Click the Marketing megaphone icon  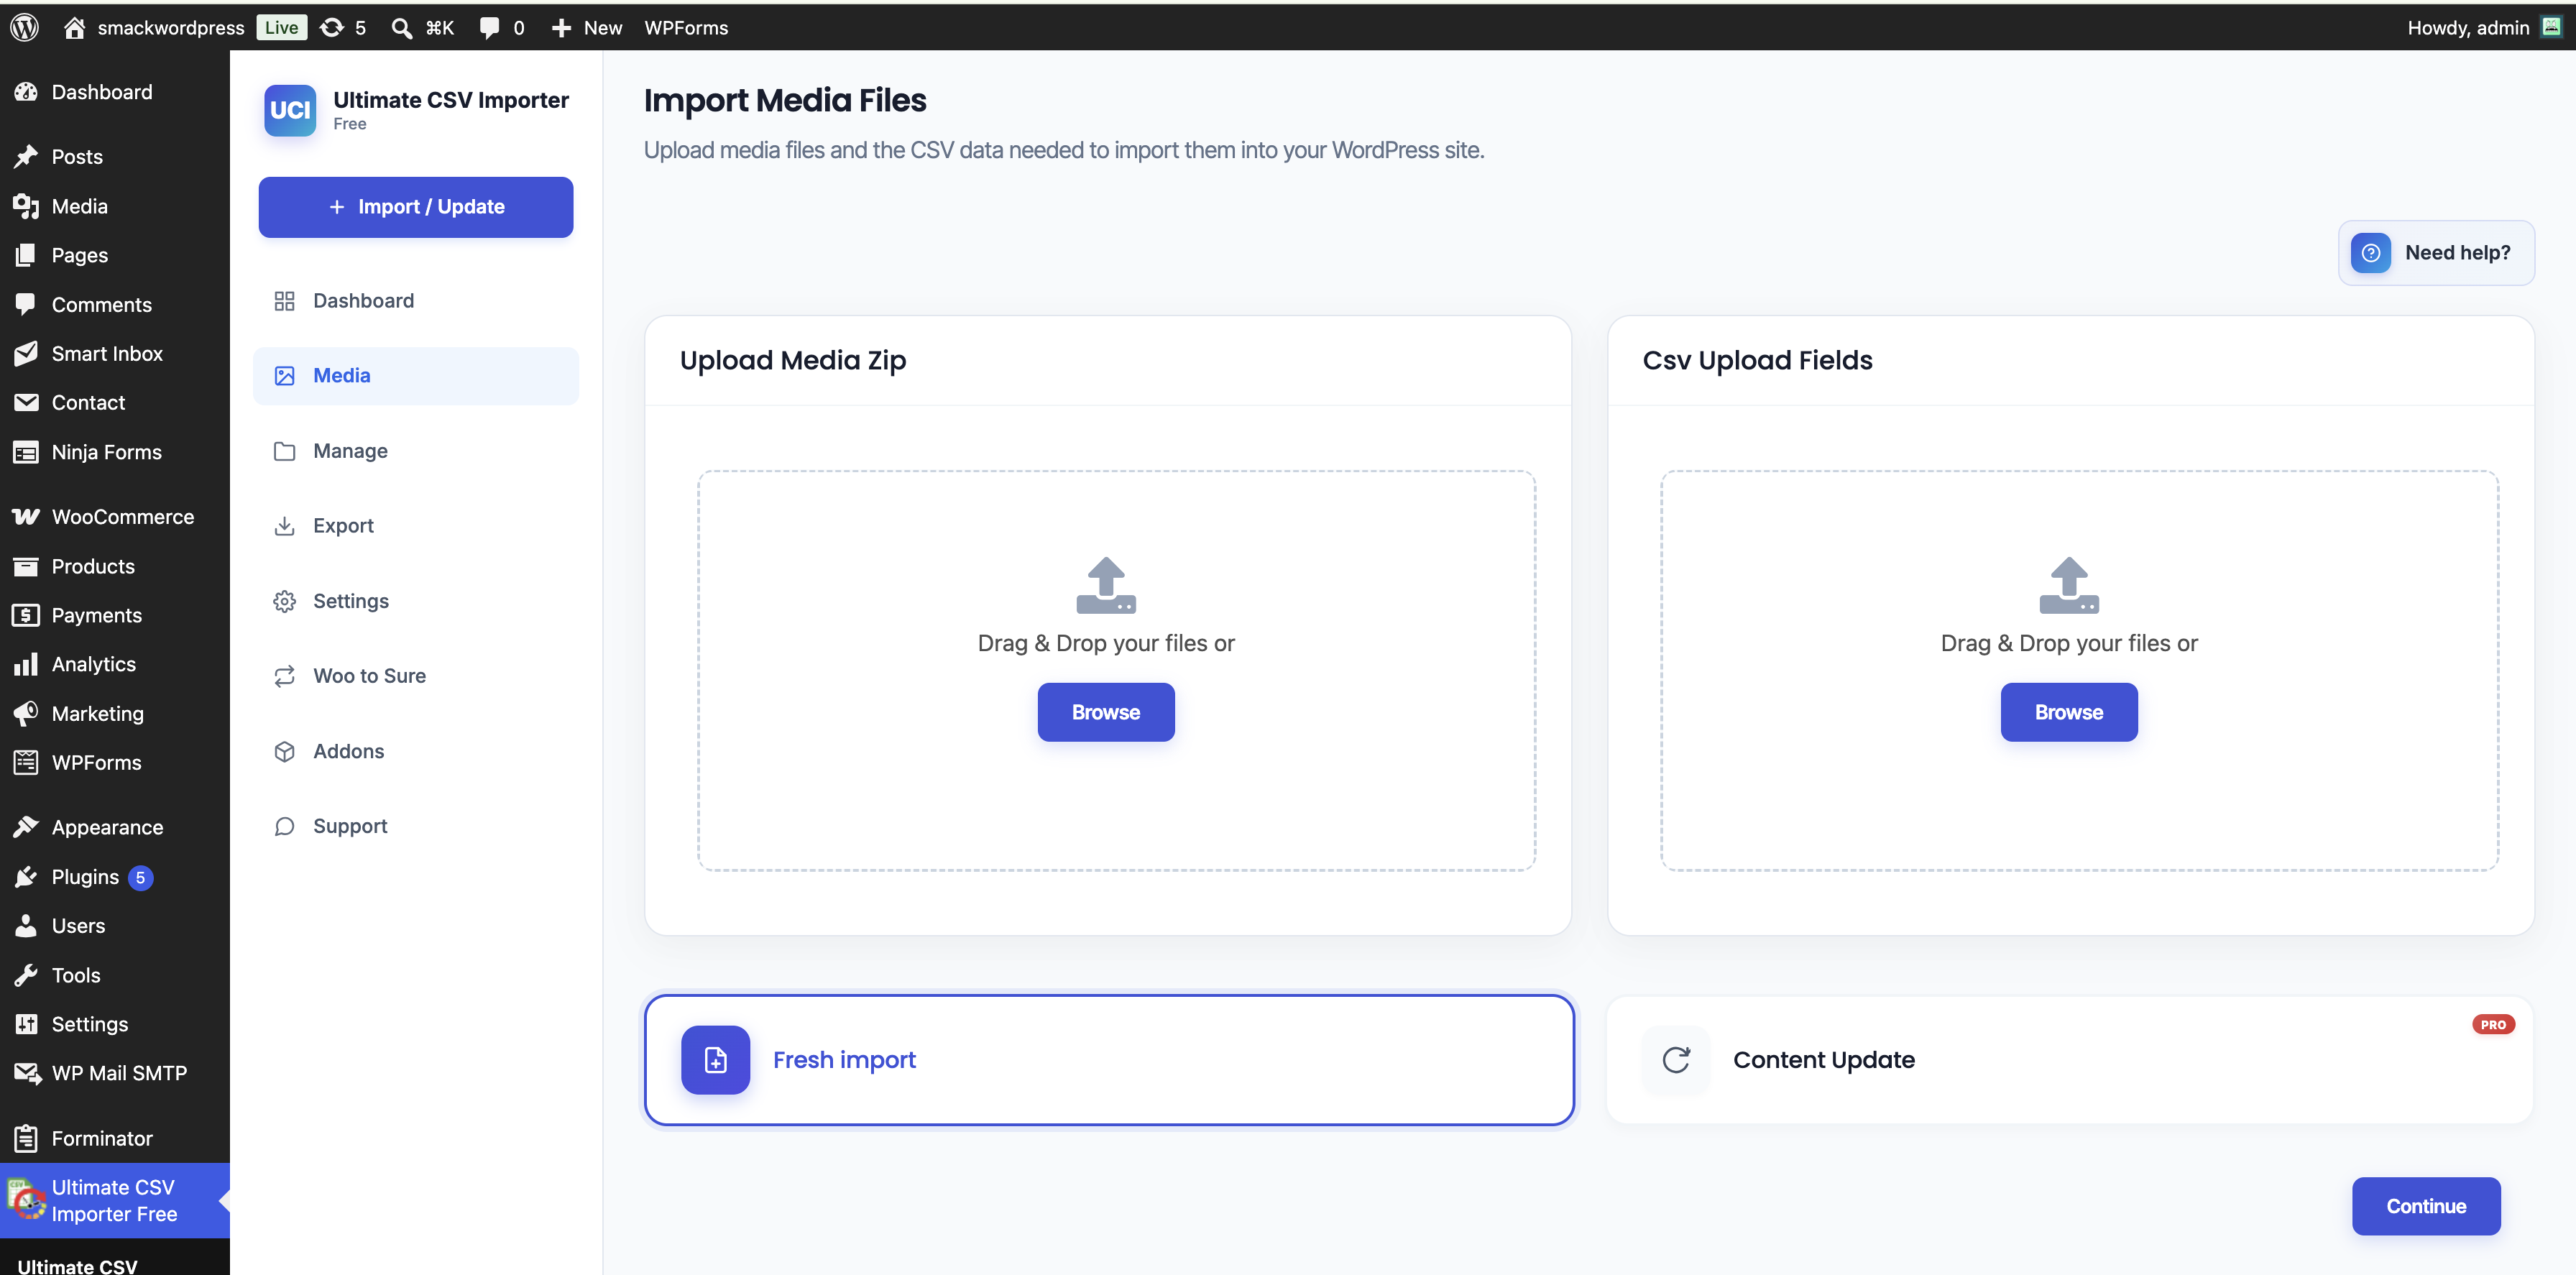[x=26, y=713]
